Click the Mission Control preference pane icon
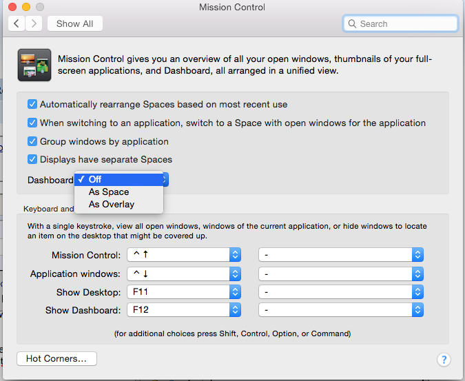This screenshot has height=381, width=465. [x=34, y=65]
